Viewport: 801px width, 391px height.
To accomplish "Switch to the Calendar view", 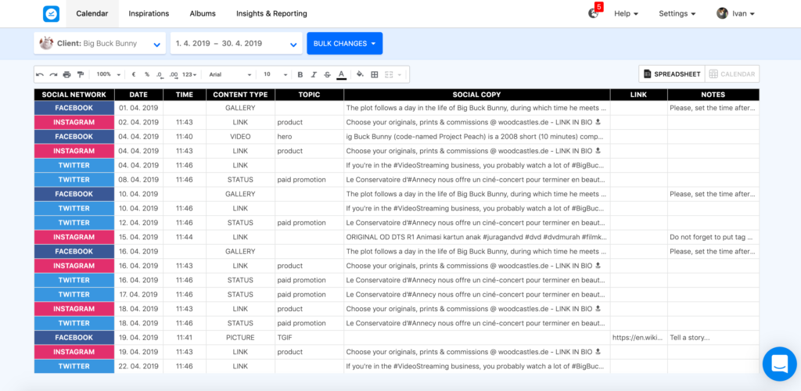I will [732, 74].
